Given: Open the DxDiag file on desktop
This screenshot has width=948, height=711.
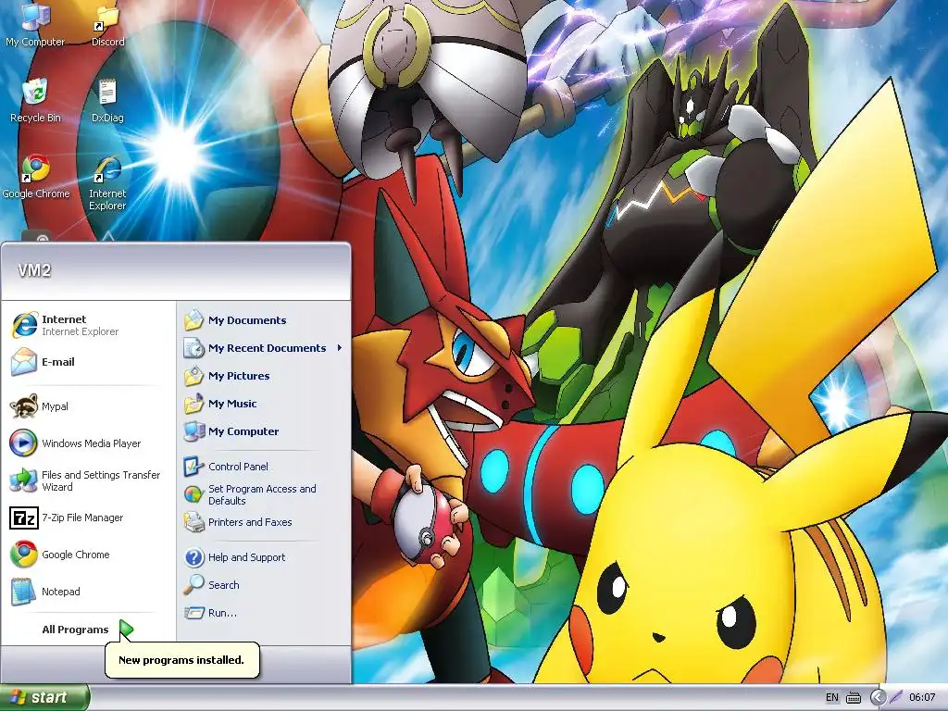Looking at the screenshot, I should [107, 100].
